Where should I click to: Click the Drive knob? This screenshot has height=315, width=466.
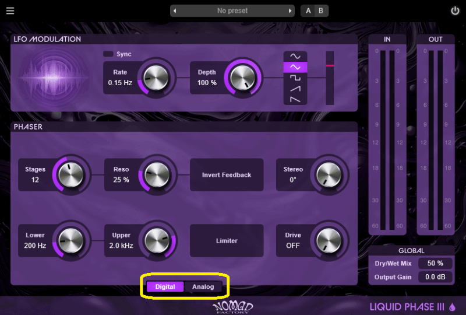[329, 240]
